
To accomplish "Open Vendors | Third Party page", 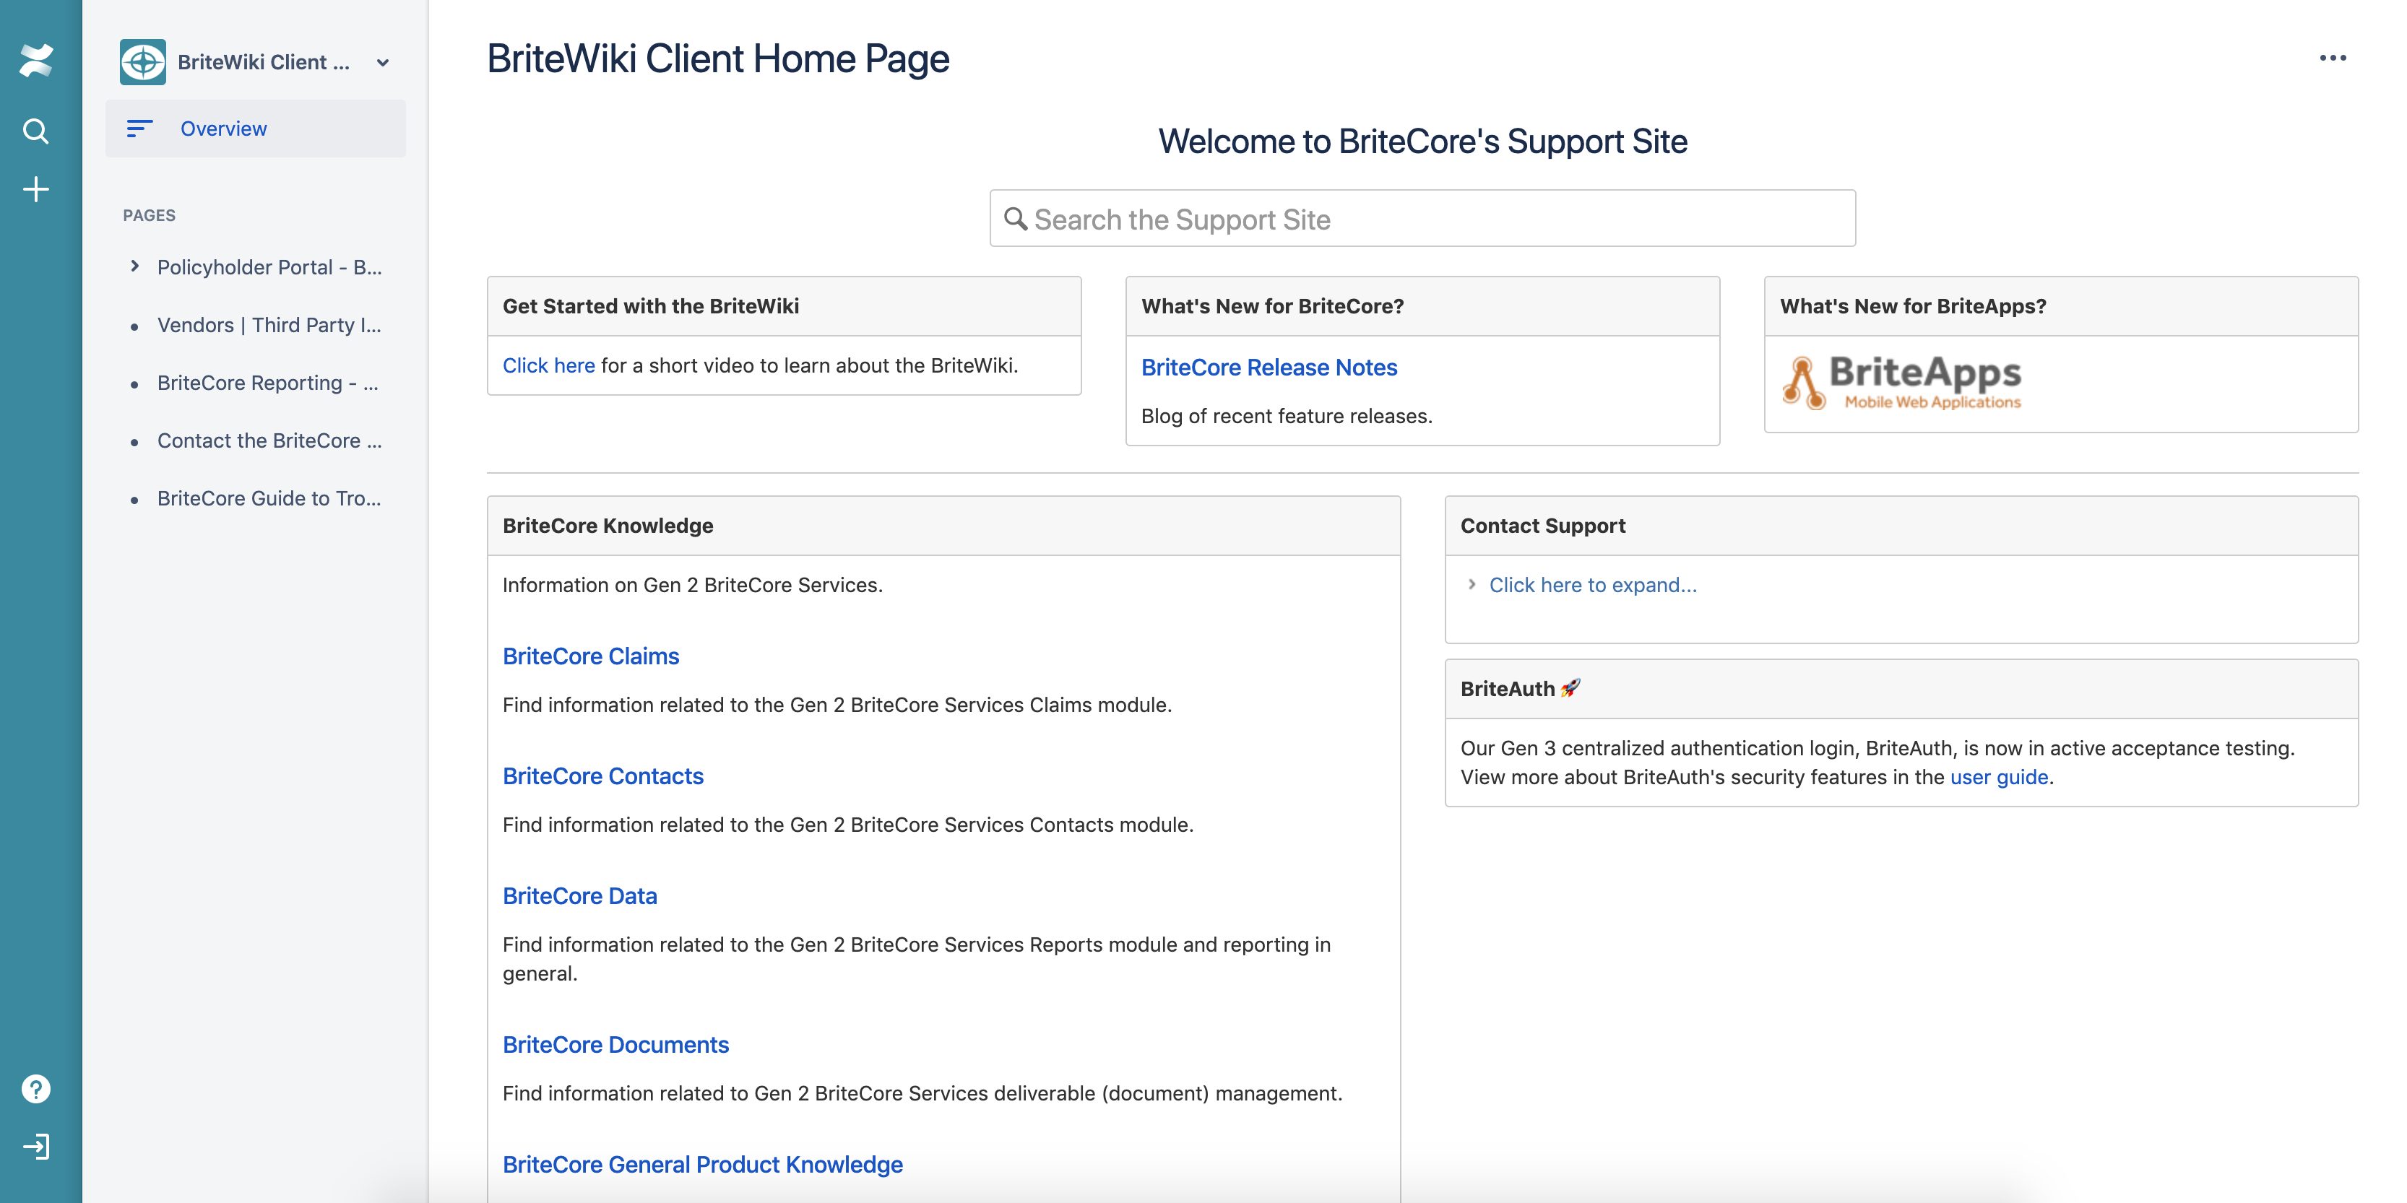I will (269, 325).
